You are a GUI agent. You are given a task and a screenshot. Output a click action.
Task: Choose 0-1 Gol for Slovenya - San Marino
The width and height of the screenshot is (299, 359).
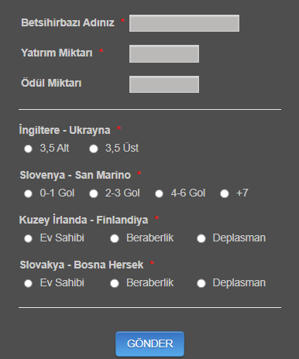28,193
